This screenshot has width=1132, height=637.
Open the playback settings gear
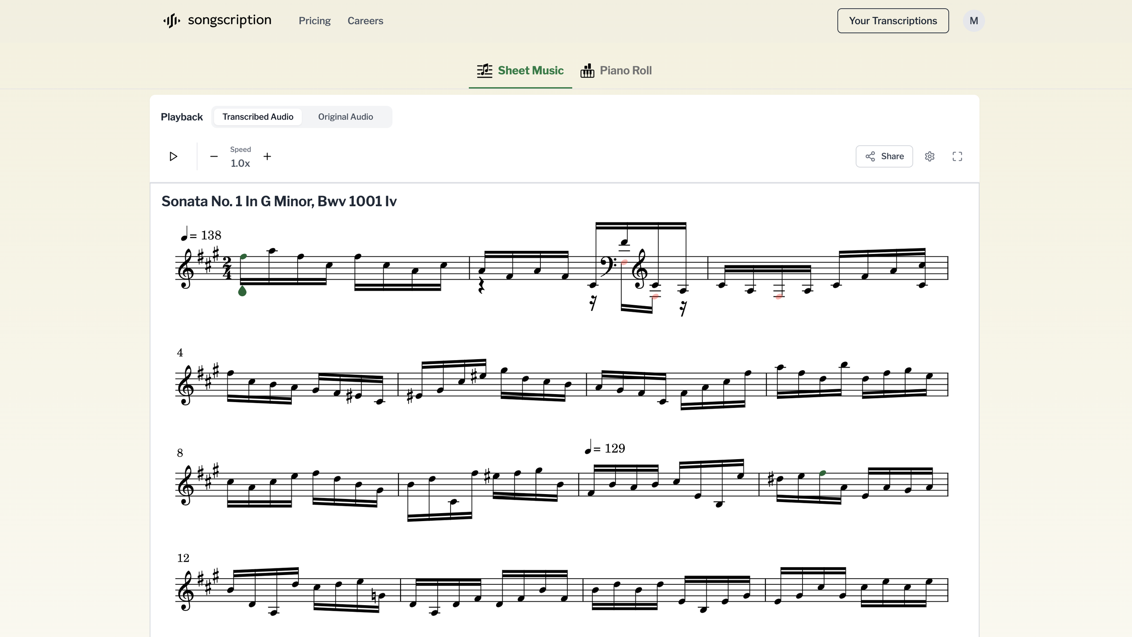[929, 156]
